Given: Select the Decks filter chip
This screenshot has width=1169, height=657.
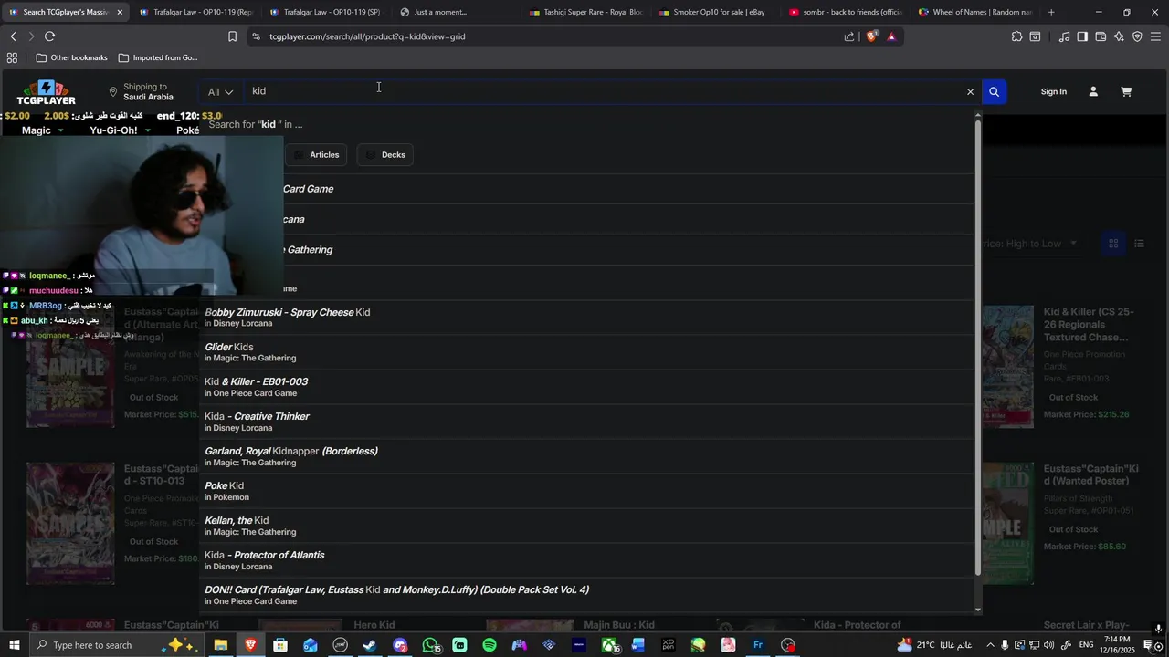Looking at the screenshot, I should [385, 155].
